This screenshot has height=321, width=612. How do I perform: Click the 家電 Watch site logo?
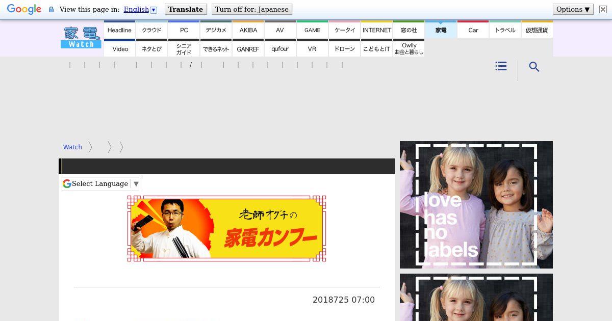pyautogui.click(x=81, y=38)
